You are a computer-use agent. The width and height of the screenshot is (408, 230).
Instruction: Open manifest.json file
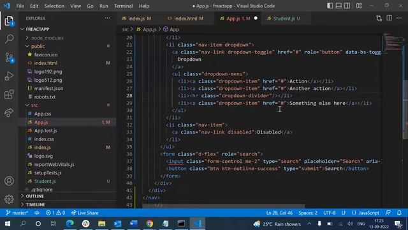48,88
